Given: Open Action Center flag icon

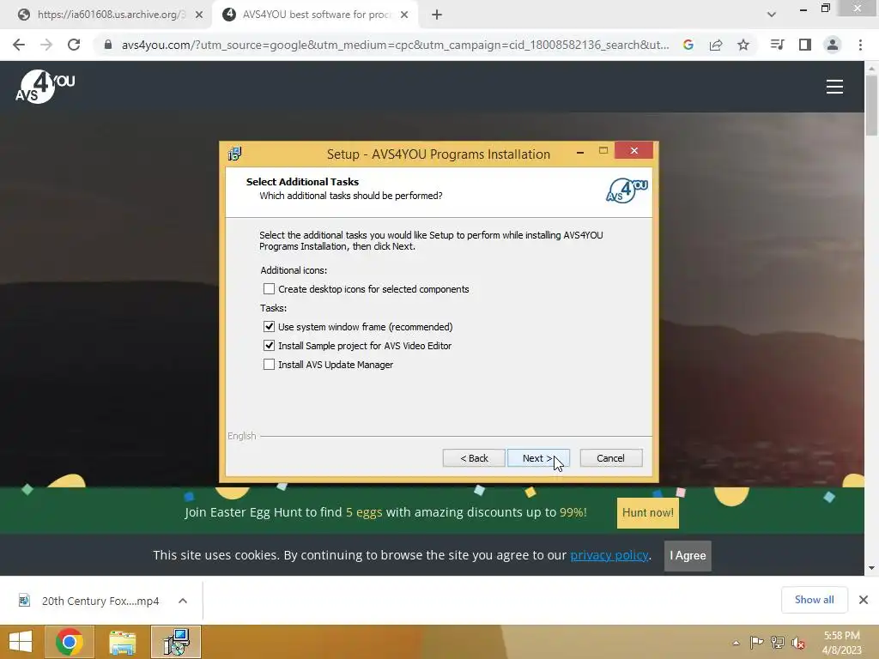Looking at the screenshot, I should [757, 643].
